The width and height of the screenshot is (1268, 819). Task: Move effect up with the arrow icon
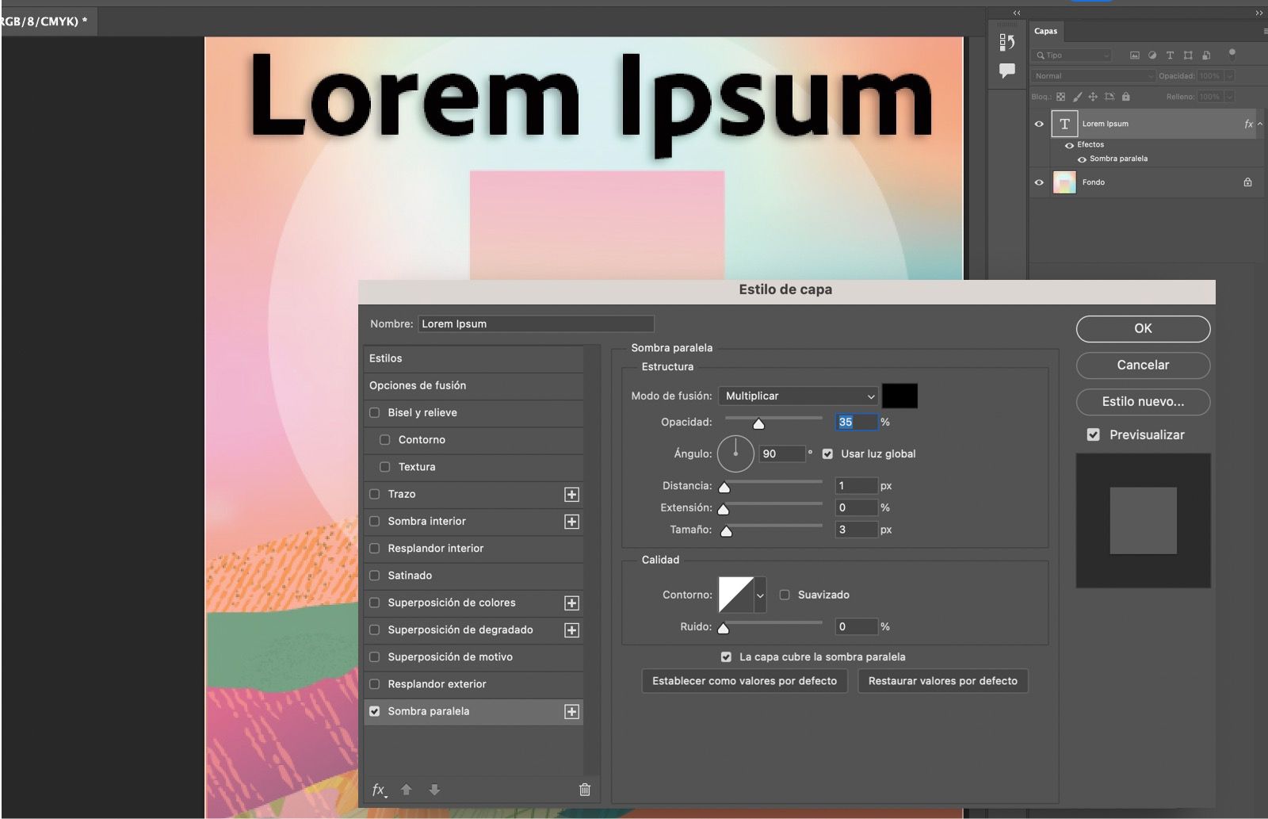pyautogui.click(x=407, y=790)
